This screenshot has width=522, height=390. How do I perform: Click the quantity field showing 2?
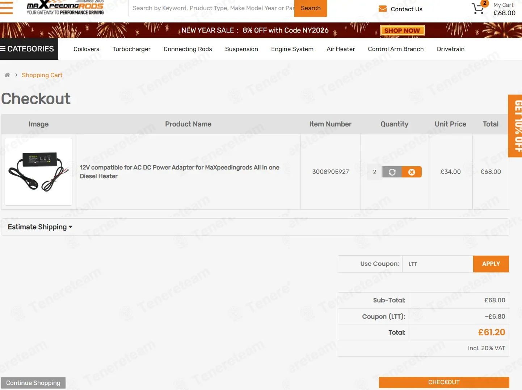point(375,172)
